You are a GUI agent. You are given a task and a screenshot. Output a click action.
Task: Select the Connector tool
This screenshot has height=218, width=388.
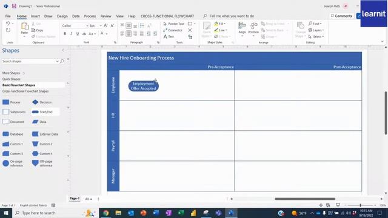click(x=173, y=30)
